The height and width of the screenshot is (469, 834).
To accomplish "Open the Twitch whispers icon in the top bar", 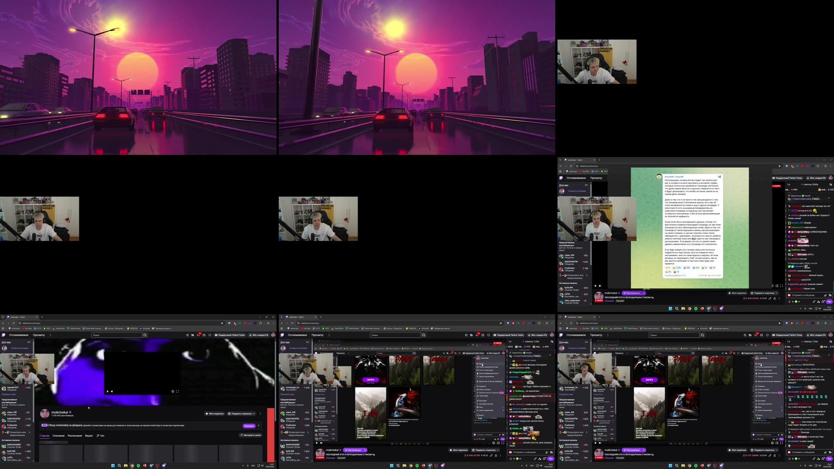I will coord(204,335).
